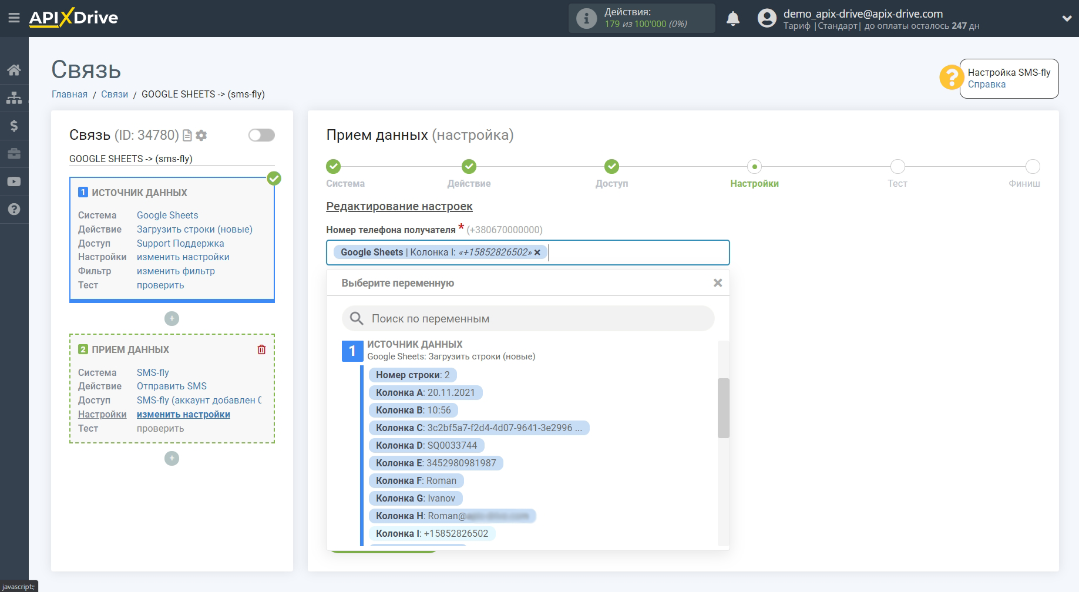The height and width of the screenshot is (592, 1079).
Task: Go to Главная breadcrumb
Action: coord(69,94)
